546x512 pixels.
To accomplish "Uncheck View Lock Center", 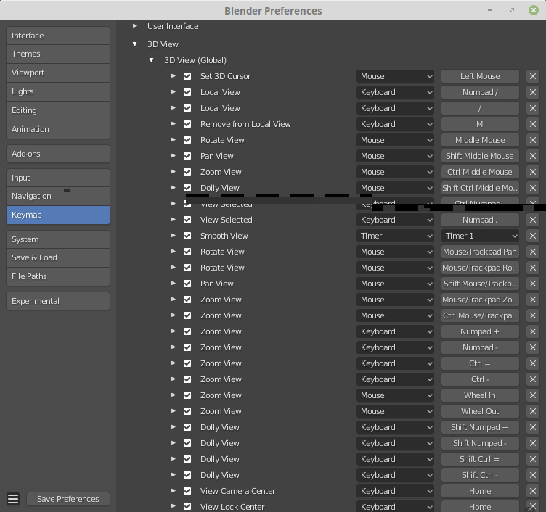I will point(187,507).
